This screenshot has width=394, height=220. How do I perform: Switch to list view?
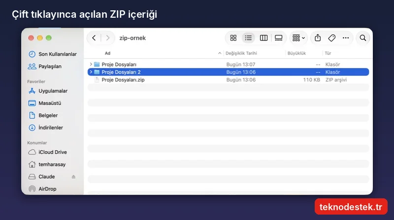(x=248, y=38)
